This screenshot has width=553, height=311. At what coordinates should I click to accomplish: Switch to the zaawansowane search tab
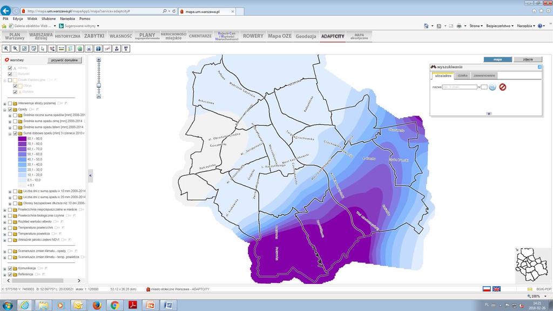(x=484, y=76)
